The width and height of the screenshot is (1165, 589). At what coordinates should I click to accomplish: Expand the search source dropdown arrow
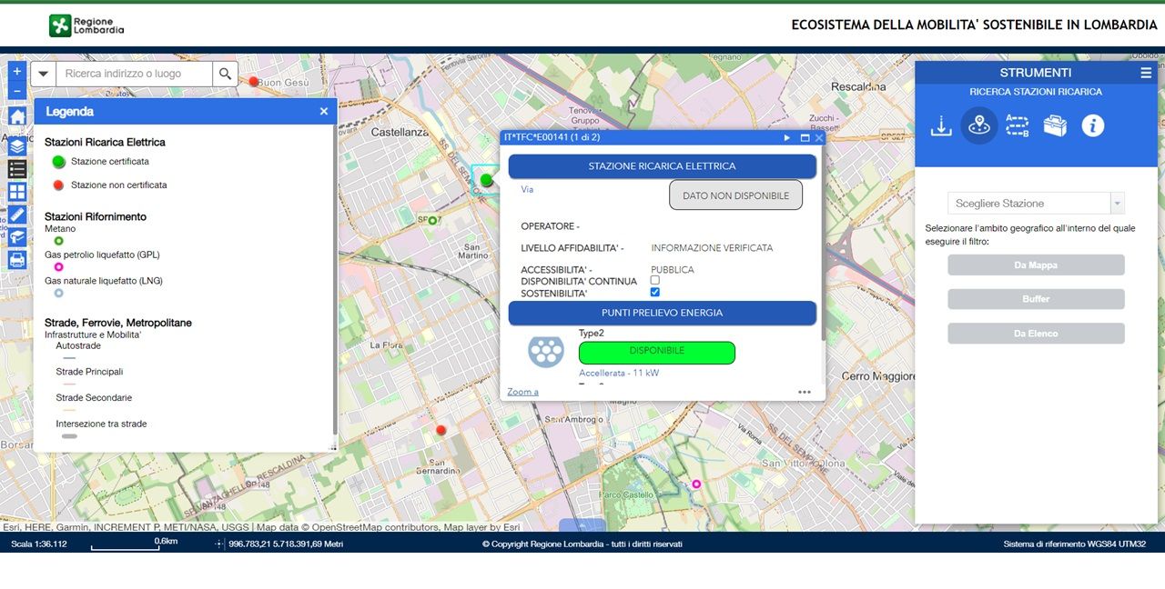click(x=43, y=74)
